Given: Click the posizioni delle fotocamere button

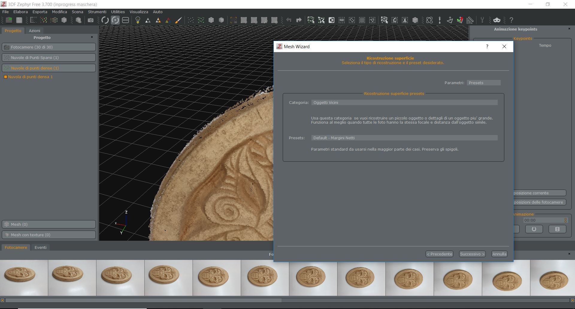Looking at the screenshot, I should tap(540, 202).
